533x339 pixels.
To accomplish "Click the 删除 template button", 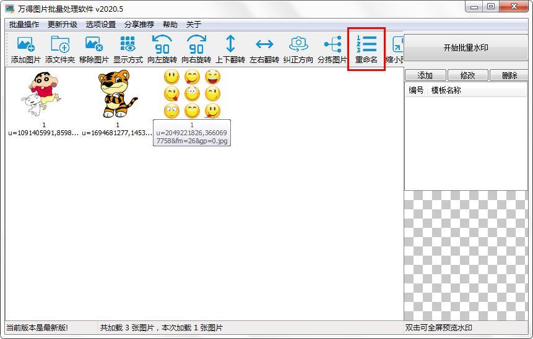I will pos(509,75).
